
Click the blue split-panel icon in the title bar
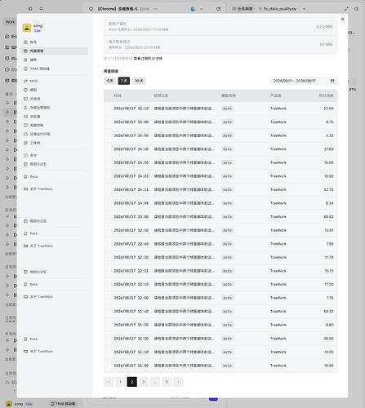click(193, 9)
